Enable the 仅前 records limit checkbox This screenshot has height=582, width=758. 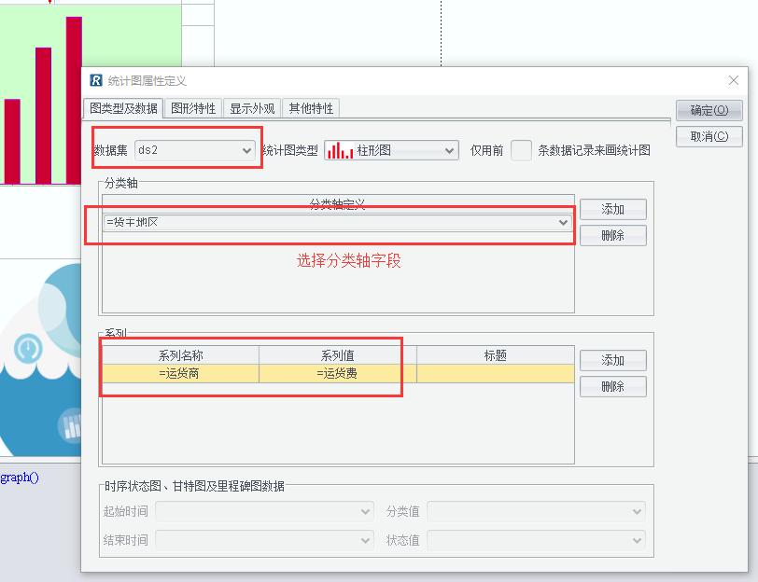click(522, 150)
